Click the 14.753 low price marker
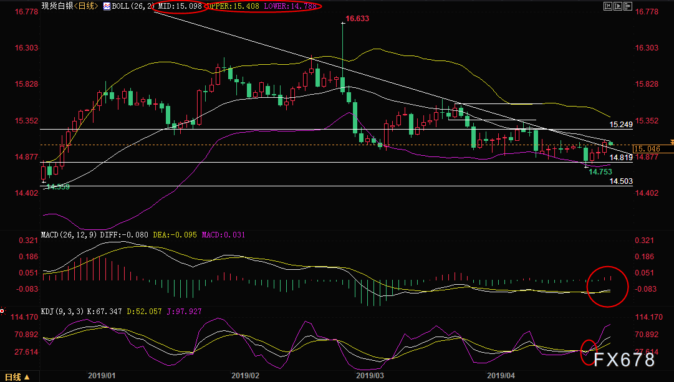The height and width of the screenshot is (382, 674). (600, 171)
